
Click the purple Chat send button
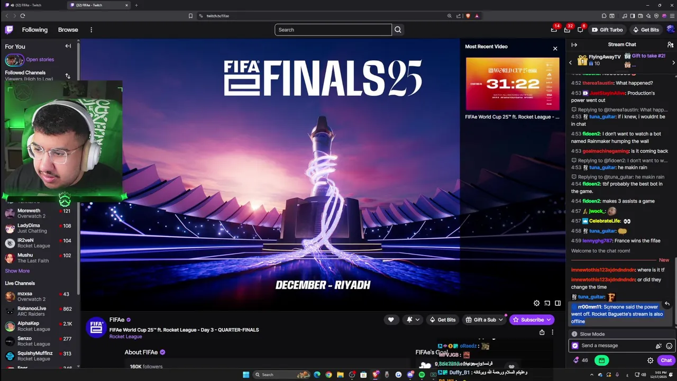tap(666, 360)
